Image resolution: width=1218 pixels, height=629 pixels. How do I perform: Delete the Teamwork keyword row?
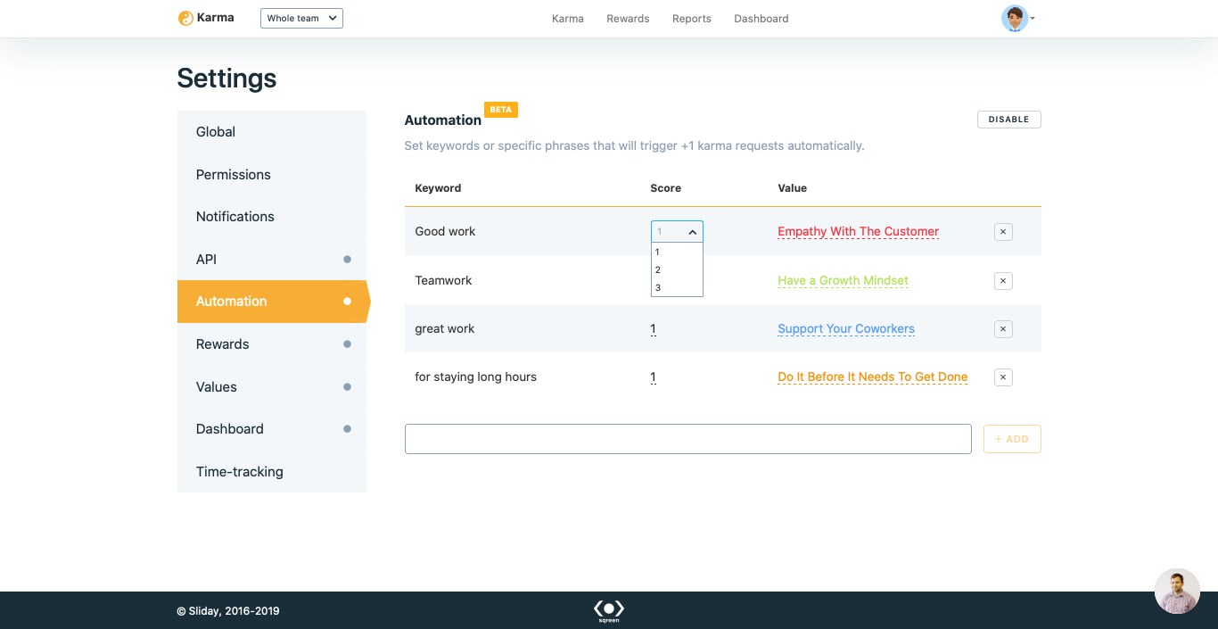click(x=1003, y=281)
